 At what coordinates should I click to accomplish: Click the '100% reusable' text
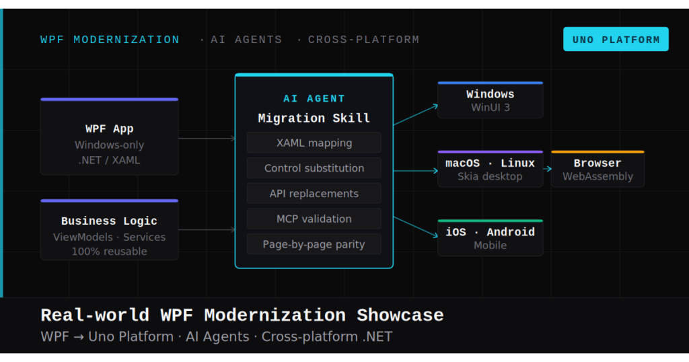point(110,251)
